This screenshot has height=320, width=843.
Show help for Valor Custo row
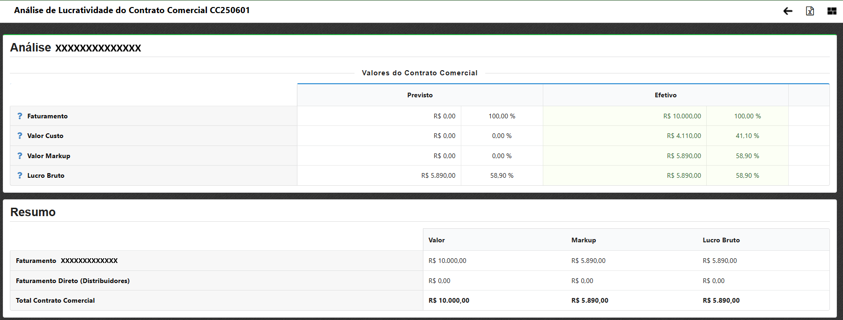tap(20, 136)
